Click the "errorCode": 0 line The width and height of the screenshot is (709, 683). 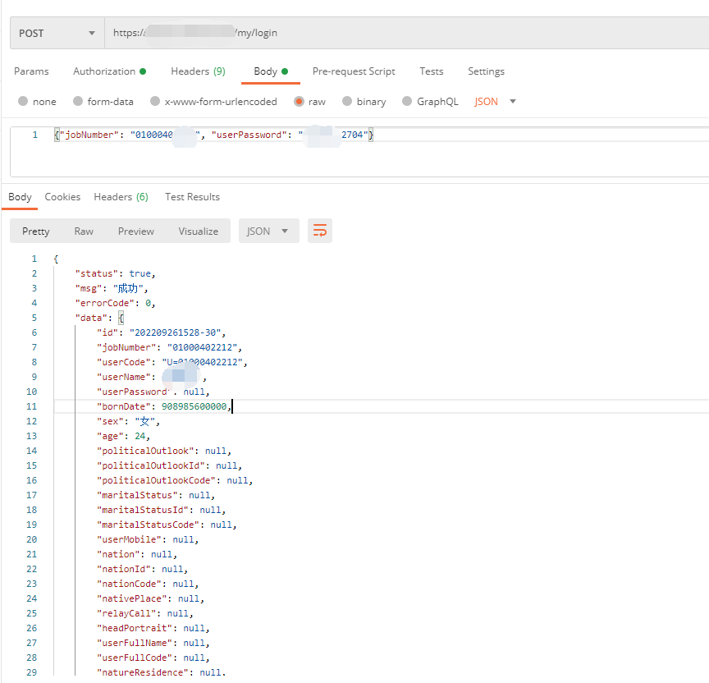pyautogui.click(x=116, y=303)
